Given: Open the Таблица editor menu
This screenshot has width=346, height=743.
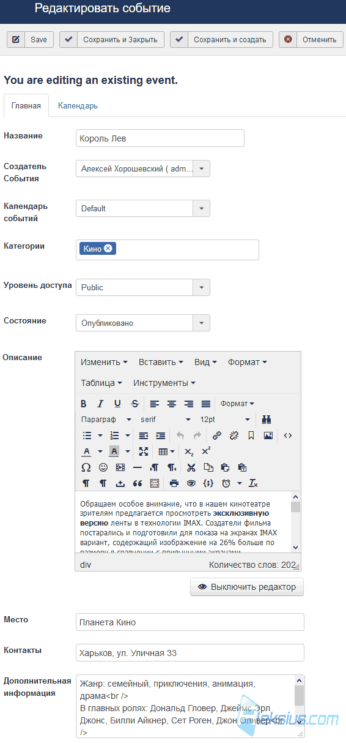Looking at the screenshot, I should pyautogui.click(x=101, y=383).
